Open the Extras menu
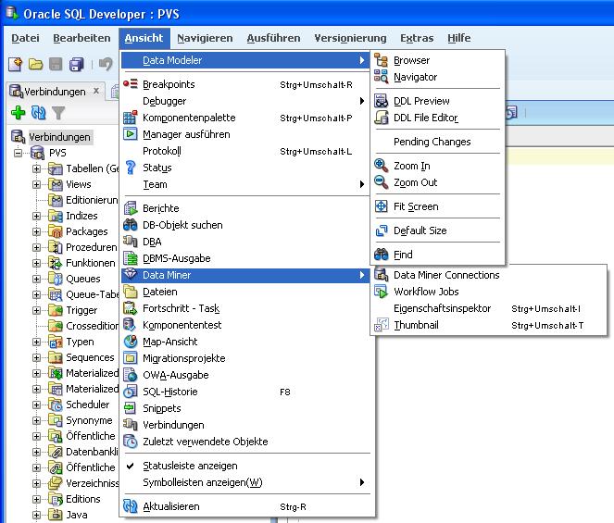The image size is (614, 523). coord(417,38)
